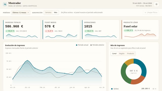This screenshot has width=162, height=91.
Task: Toggle the Periodo anterior legend entry
Action: pyautogui.click(x=97, y=45)
